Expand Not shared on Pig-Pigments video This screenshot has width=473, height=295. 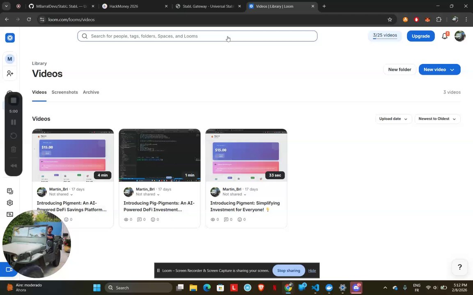147,195
